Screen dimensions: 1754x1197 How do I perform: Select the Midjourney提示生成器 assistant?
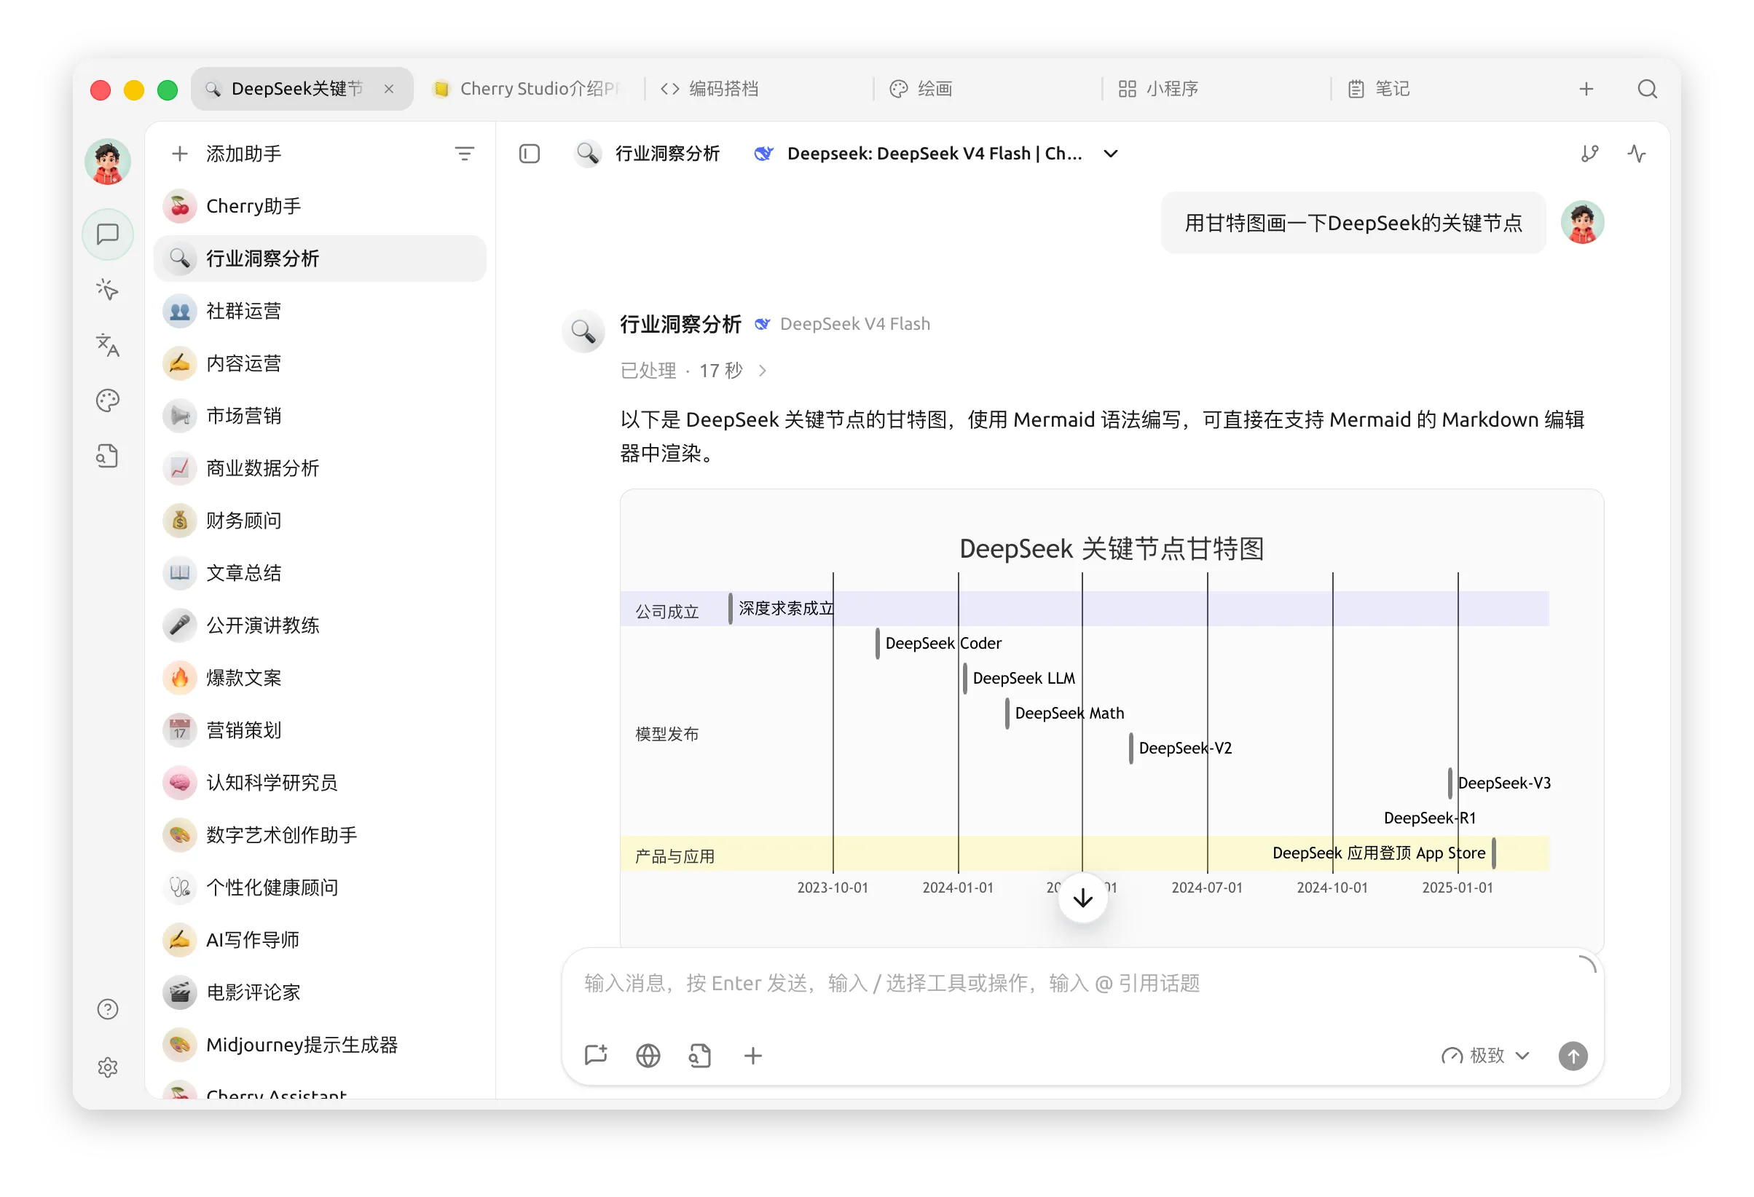coord(320,1045)
